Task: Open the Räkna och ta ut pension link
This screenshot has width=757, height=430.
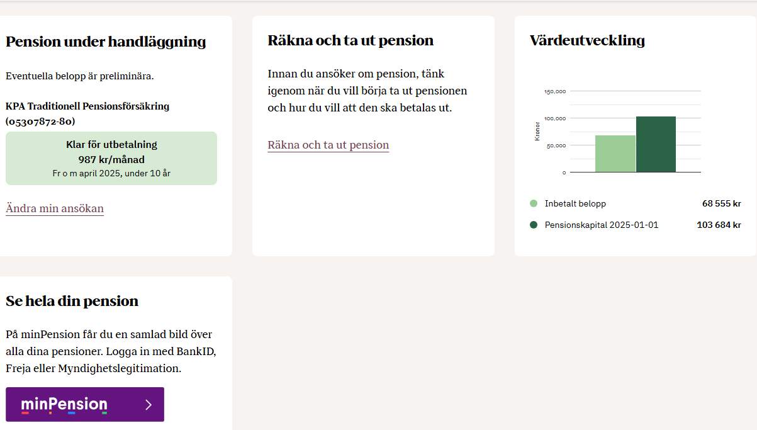Action: click(328, 145)
